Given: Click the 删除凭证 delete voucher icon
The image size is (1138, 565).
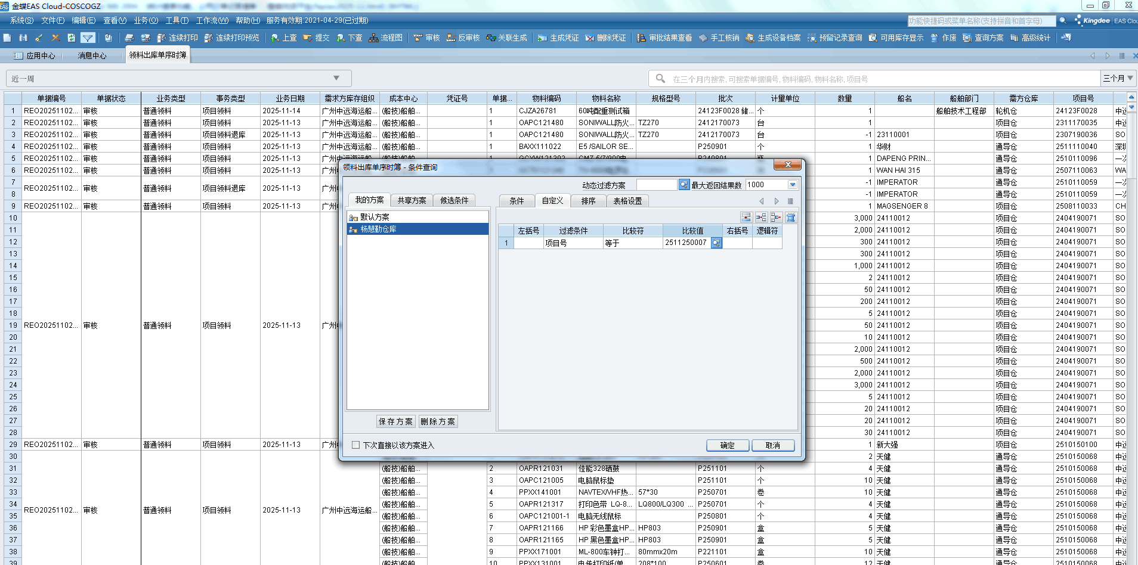Looking at the screenshot, I should (605, 38).
